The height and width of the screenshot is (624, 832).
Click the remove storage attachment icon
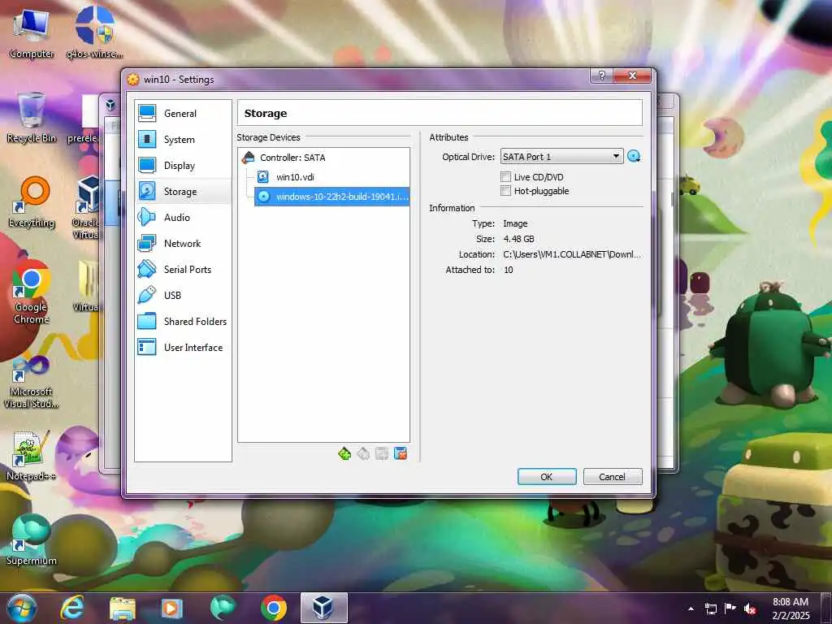(401, 453)
